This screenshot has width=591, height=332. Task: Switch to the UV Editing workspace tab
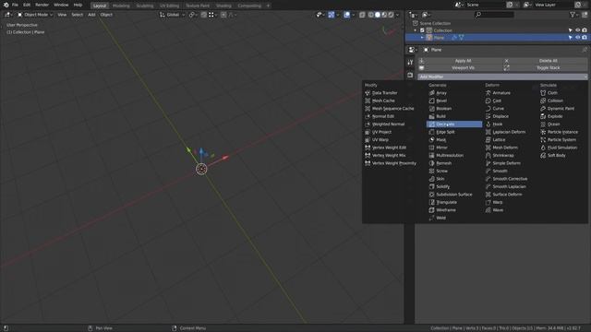(x=170, y=6)
